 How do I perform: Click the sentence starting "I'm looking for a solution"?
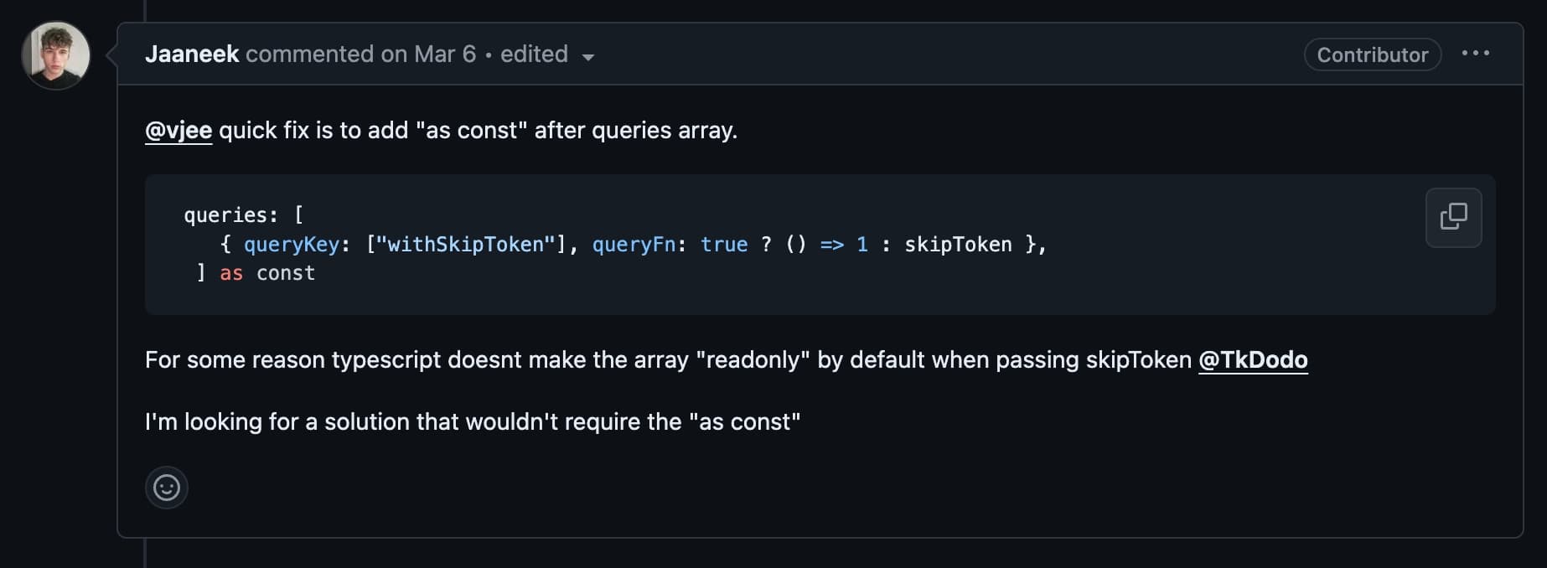pos(473,421)
